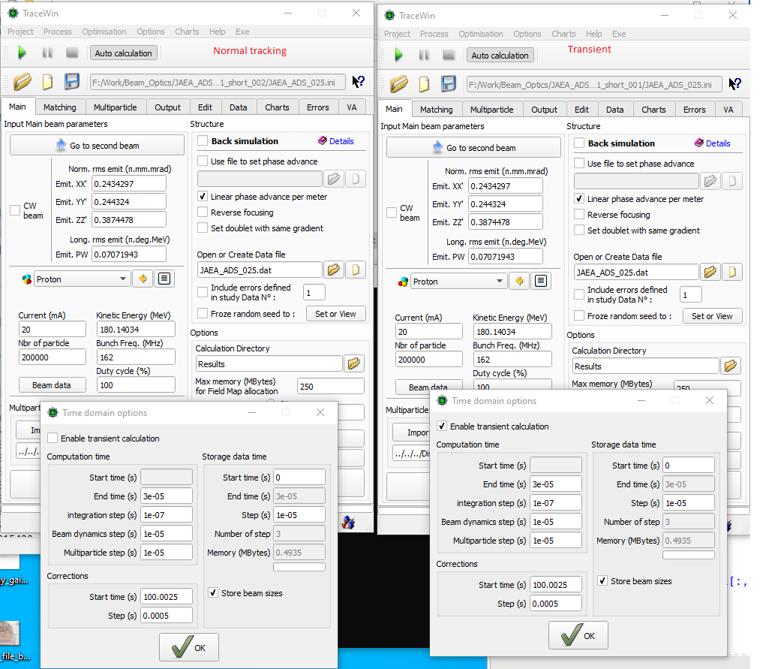Click tools icon at bottom of left TraceWin
The image size is (778, 669).
point(348,522)
